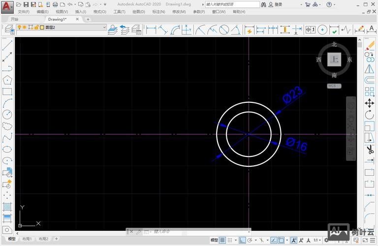Select the Line tool in left toolbar

pos(7,46)
